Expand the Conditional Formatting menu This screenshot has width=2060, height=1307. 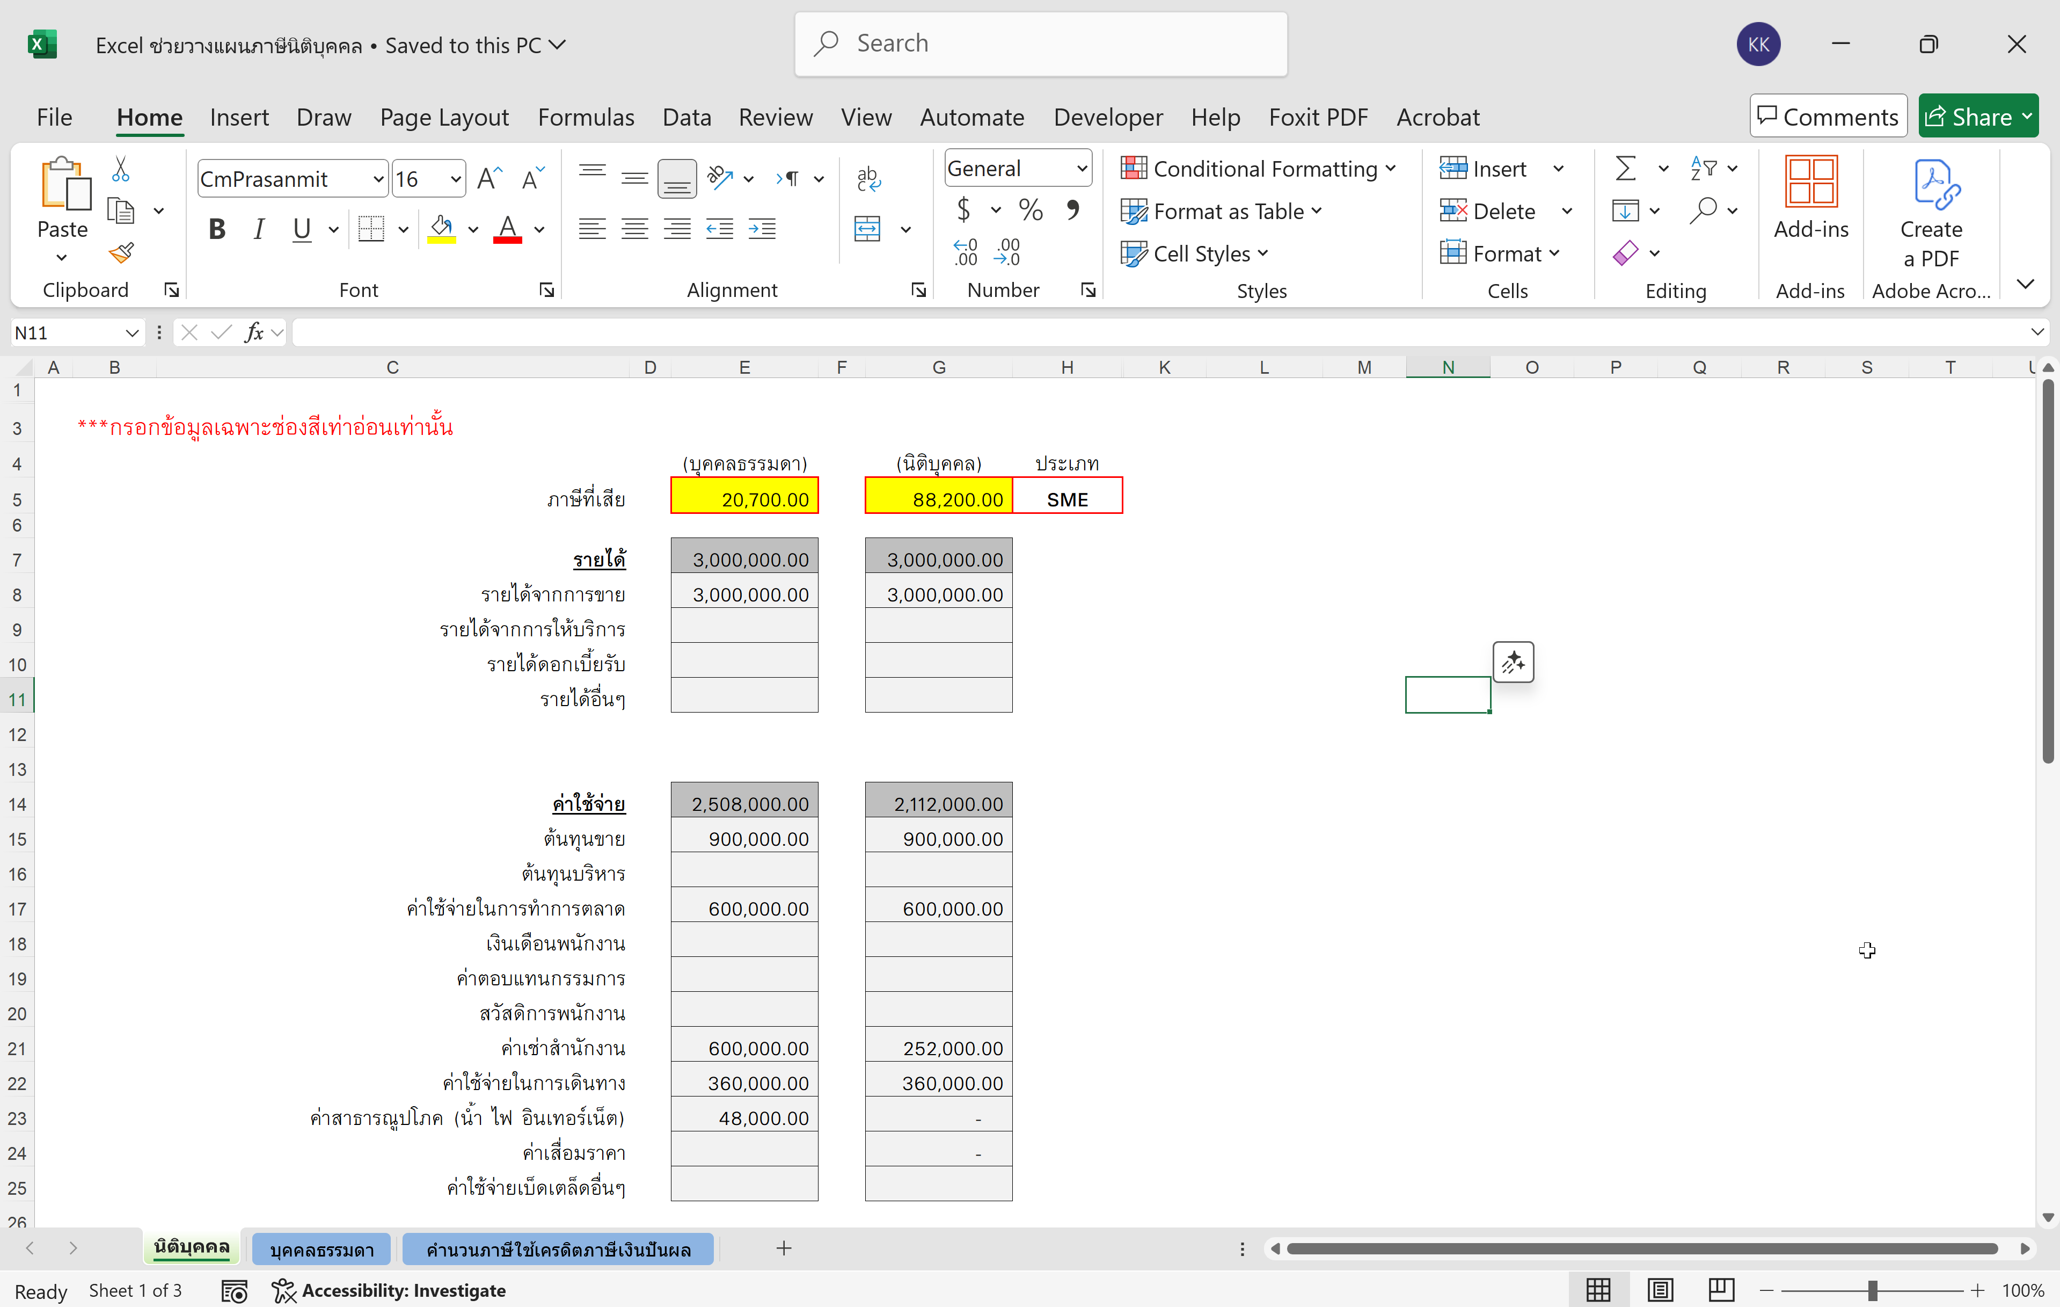pos(1259,169)
